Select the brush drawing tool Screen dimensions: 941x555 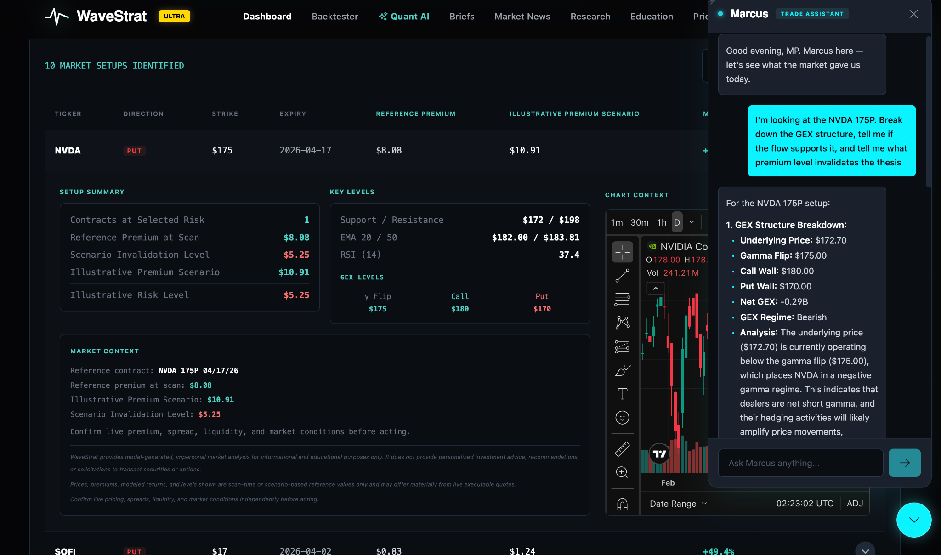tap(622, 370)
